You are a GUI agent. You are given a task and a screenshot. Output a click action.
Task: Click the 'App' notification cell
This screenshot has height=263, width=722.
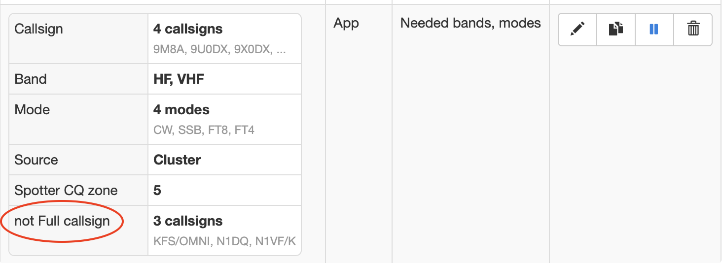pos(346,23)
